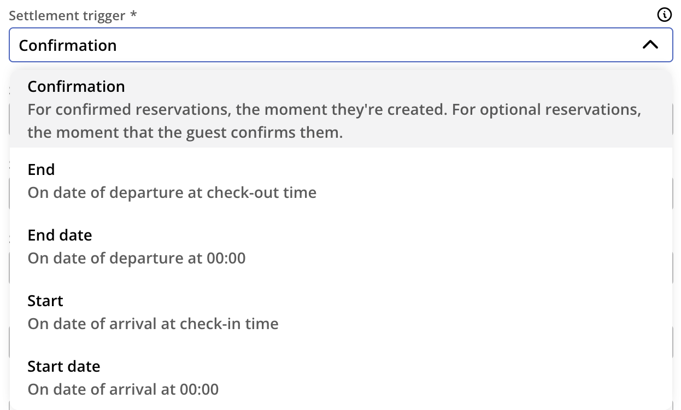
Task: Click the highlighted row of the Confirmation option
Action: [x=340, y=109]
